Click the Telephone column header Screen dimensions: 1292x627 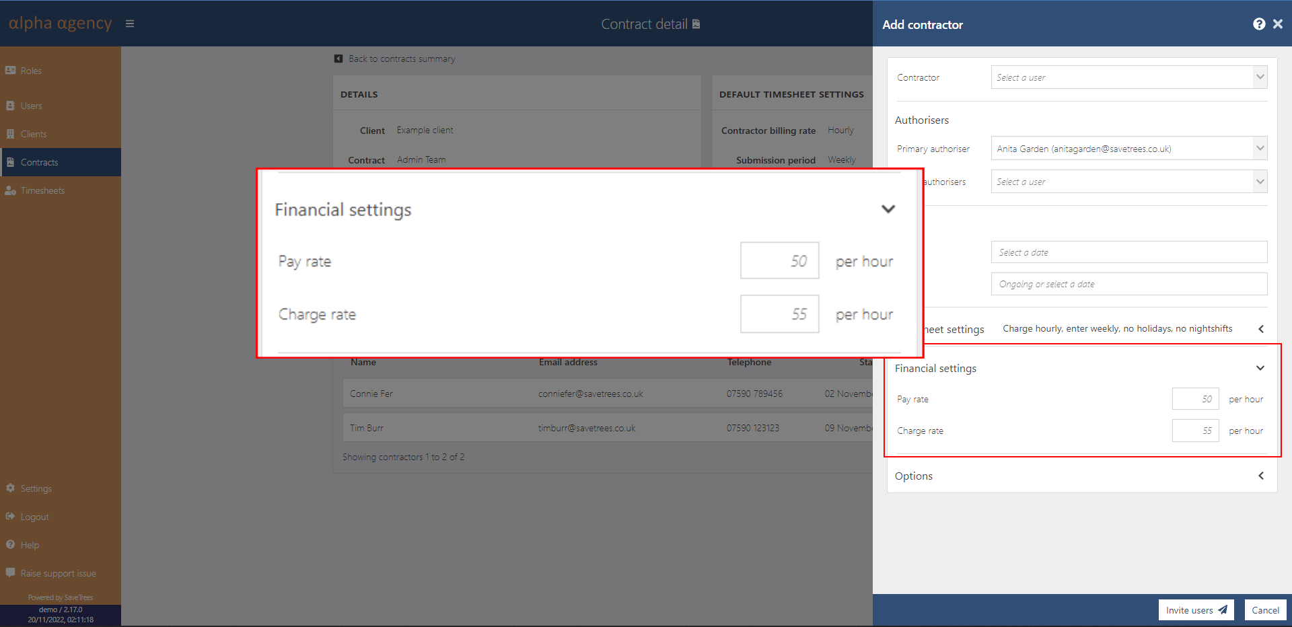coord(749,362)
